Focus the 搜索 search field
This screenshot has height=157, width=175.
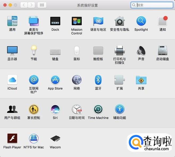(x=152, y=5)
